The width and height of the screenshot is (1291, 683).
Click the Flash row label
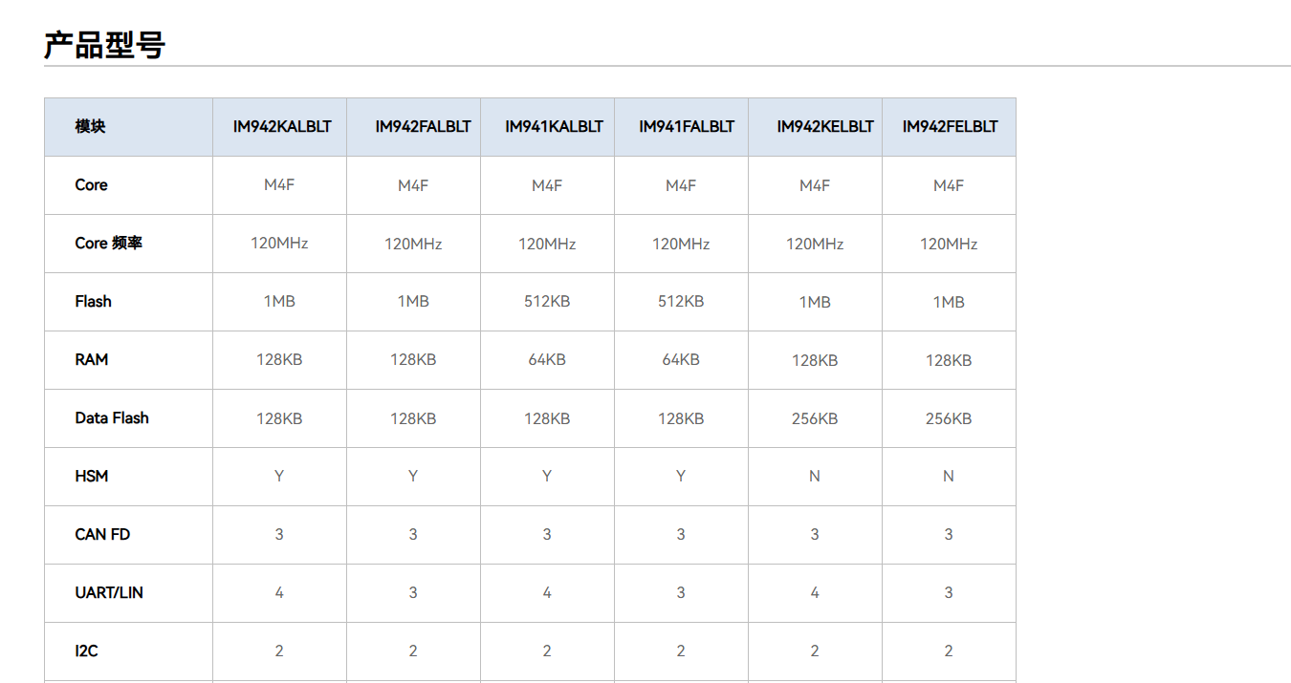click(x=93, y=302)
